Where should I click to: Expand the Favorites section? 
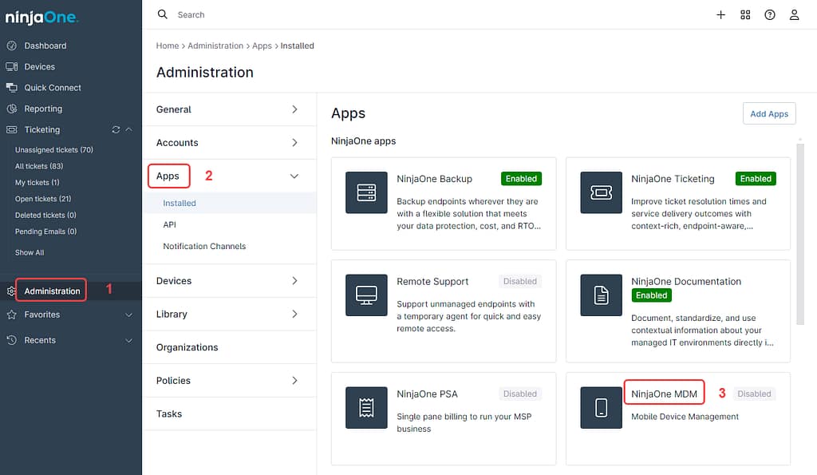pos(128,315)
